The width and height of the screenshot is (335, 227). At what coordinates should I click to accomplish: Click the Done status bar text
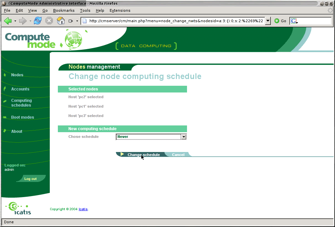[9, 222]
